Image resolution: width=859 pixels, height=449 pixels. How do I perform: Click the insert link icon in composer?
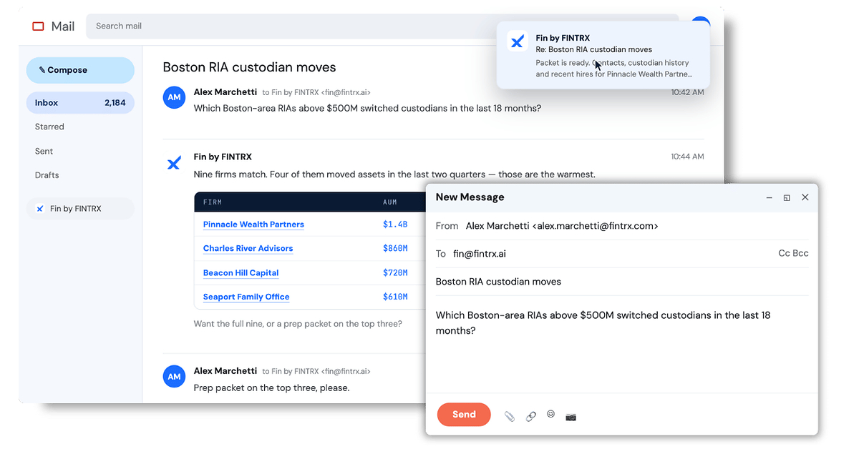coord(530,416)
